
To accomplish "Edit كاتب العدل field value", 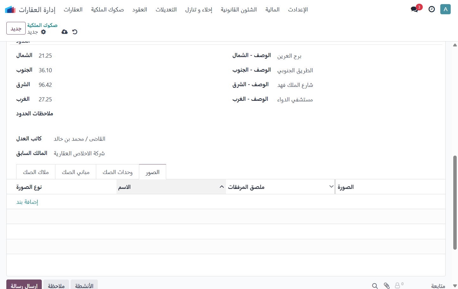I will [x=79, y=139].
